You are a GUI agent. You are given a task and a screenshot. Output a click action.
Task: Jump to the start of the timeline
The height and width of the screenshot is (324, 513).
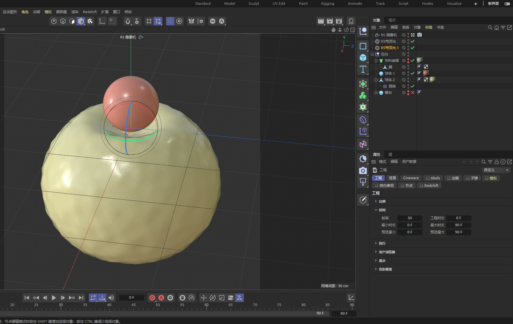click(27, 298)
